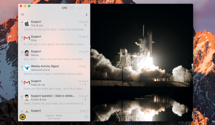The image size is (215, 125).
Task: Star the Carlos & me thread
Action: (22, 96)
